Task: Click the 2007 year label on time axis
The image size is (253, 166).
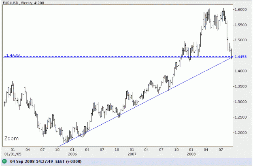Action: (132, 154)
